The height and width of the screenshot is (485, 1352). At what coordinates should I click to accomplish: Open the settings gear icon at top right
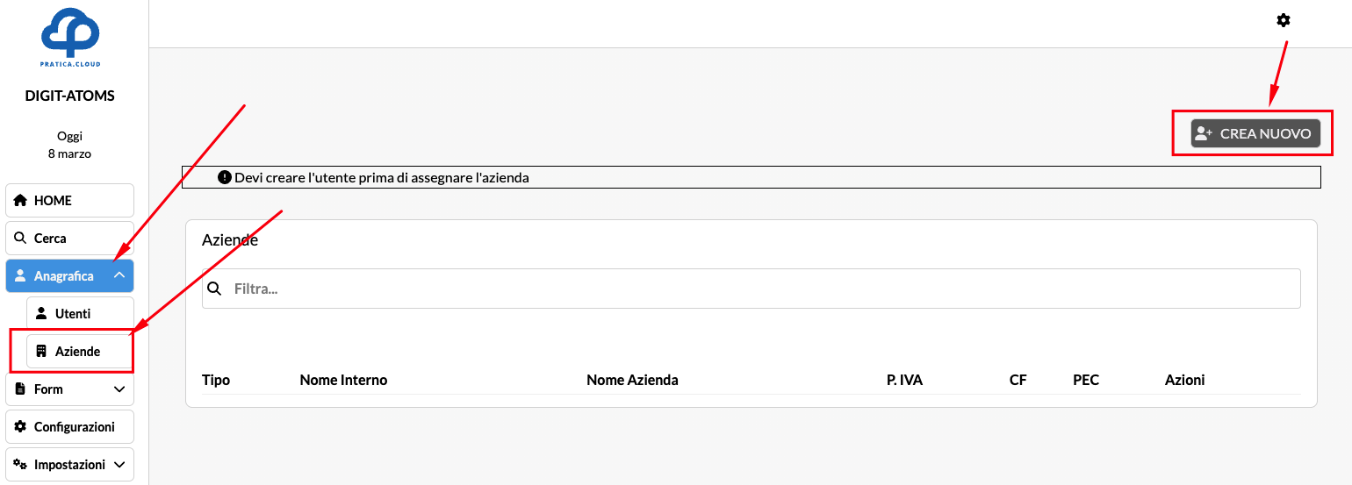tap(1283, 20)
